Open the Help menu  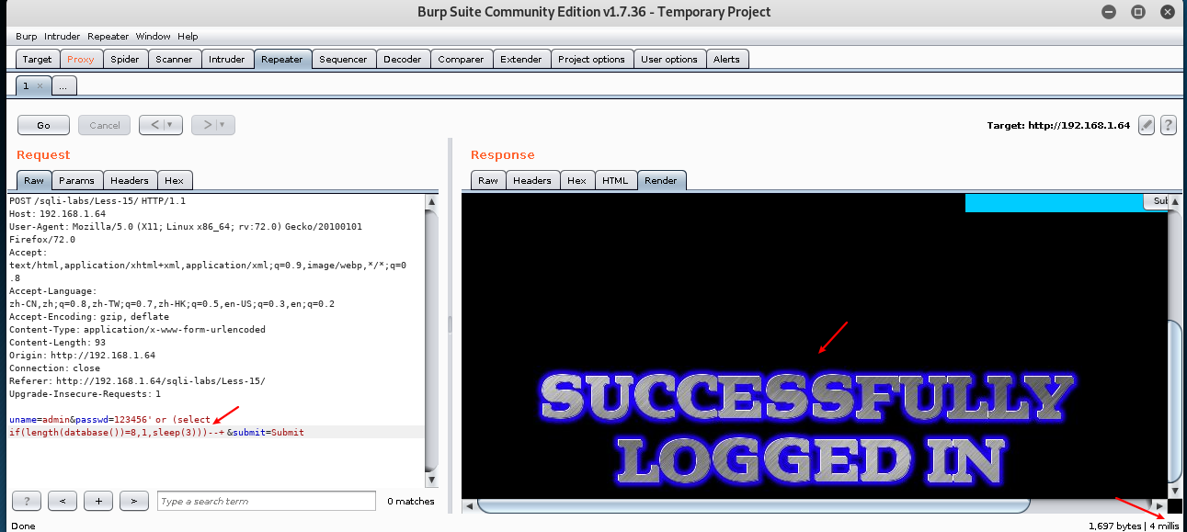click(x=188, y=37)
